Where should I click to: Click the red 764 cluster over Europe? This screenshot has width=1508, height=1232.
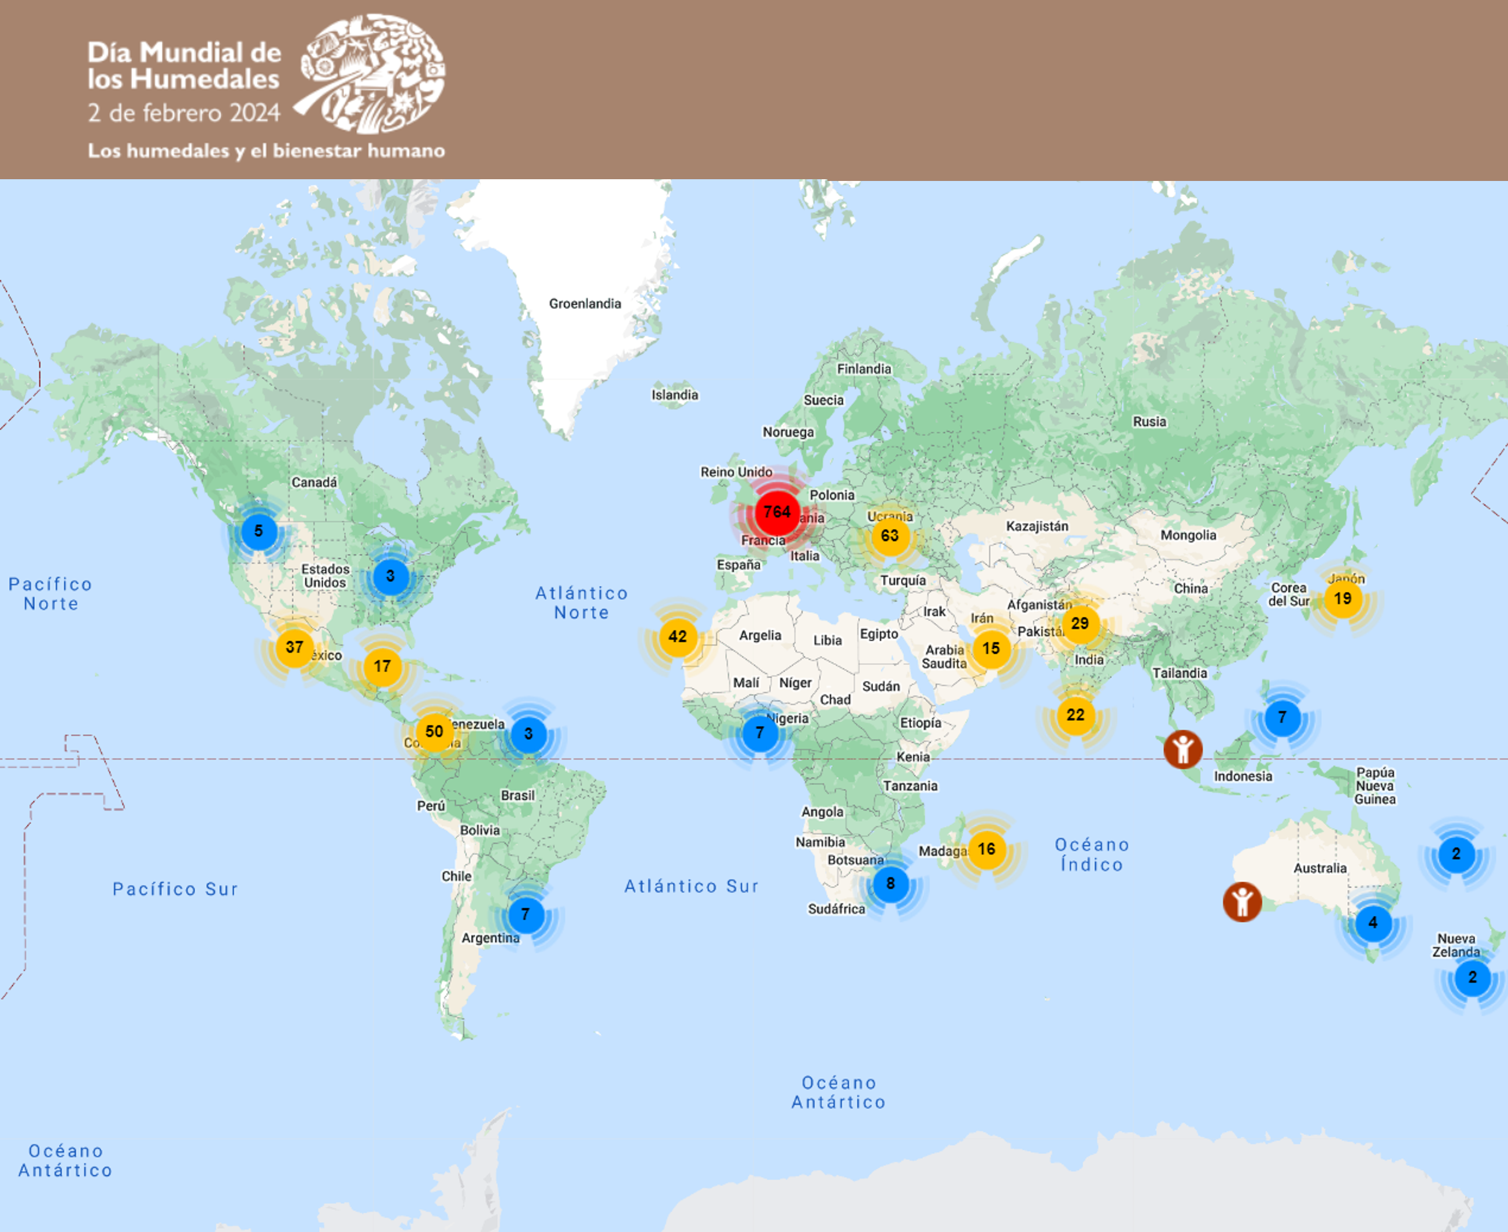(x=777, y=512)
